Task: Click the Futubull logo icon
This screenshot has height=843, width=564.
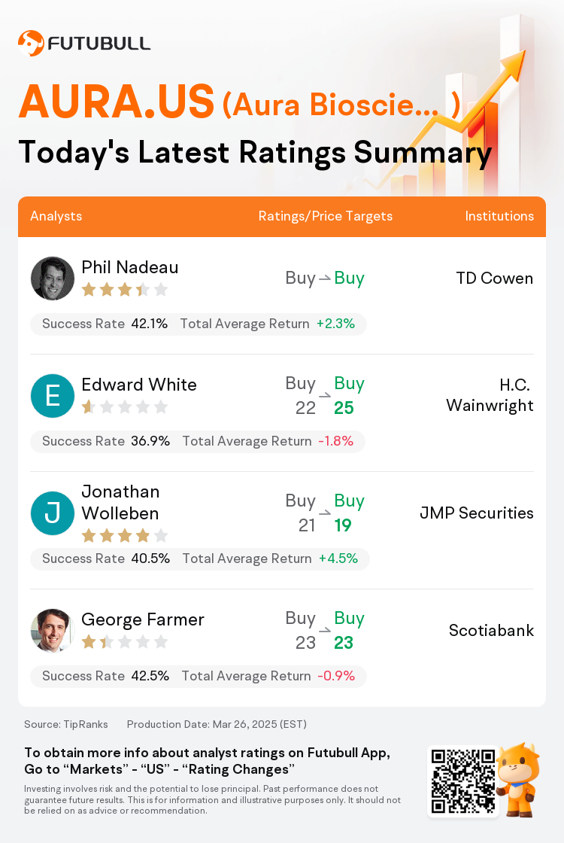Action: click(x=31, y=43)
